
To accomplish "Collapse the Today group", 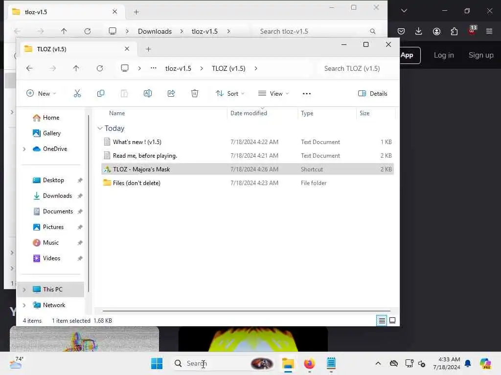I will click(100, 128).
